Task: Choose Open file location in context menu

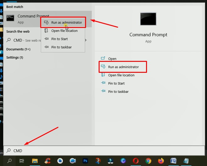Action: [63, 31]
